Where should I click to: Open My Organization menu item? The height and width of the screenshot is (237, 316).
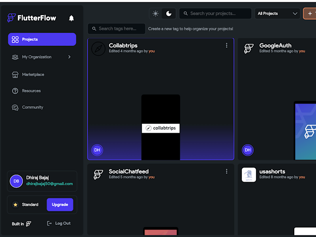(42, 57)
